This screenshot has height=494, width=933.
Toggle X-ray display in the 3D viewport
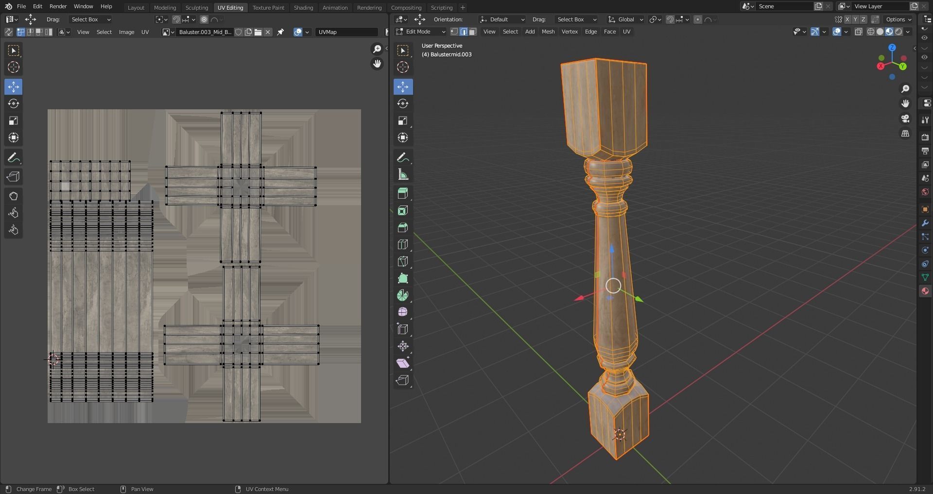[x=859, y=32]
